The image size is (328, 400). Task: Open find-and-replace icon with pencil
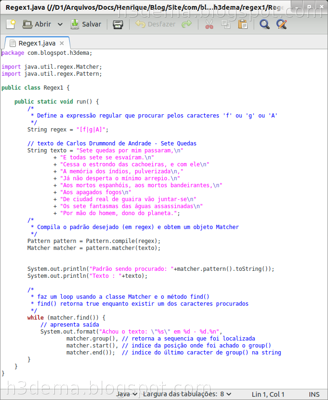coord(282,25)
